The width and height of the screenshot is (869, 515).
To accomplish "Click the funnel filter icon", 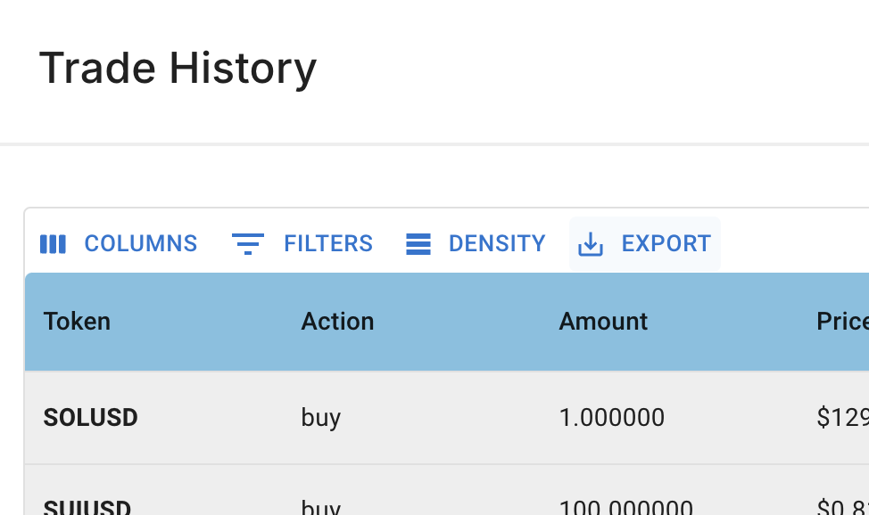I will (248, 244).
